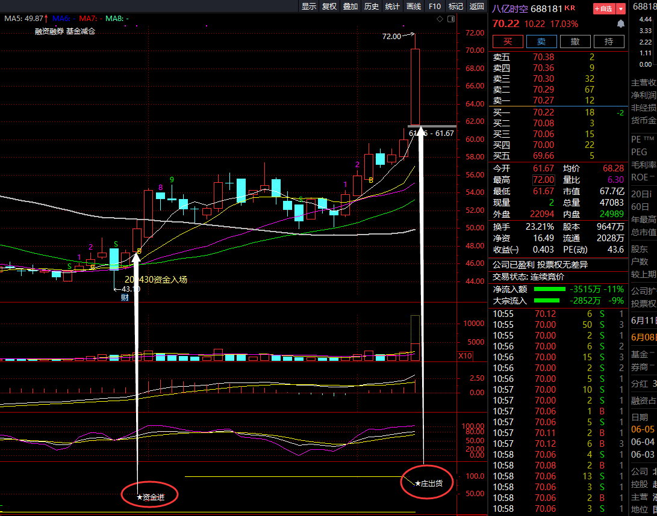Click the 总量 value 47083
Viewport: 657px width, 516px height.
pos(611,203)
